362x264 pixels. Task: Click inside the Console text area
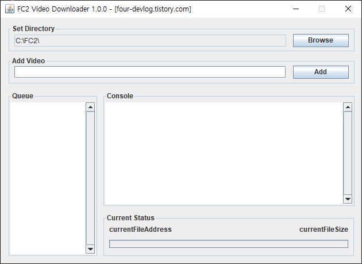(224, 153)
